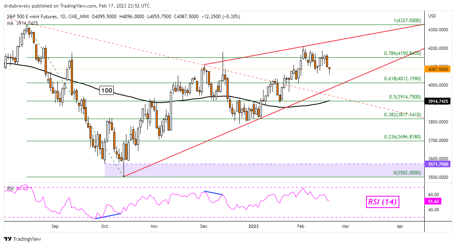456x246 pixels.
Task: Click the 0.382(3817.3410) Fibonacci label
Action: click(402, 115)
